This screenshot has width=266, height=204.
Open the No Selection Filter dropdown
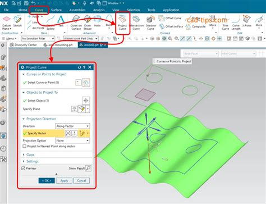coord(38,39)
